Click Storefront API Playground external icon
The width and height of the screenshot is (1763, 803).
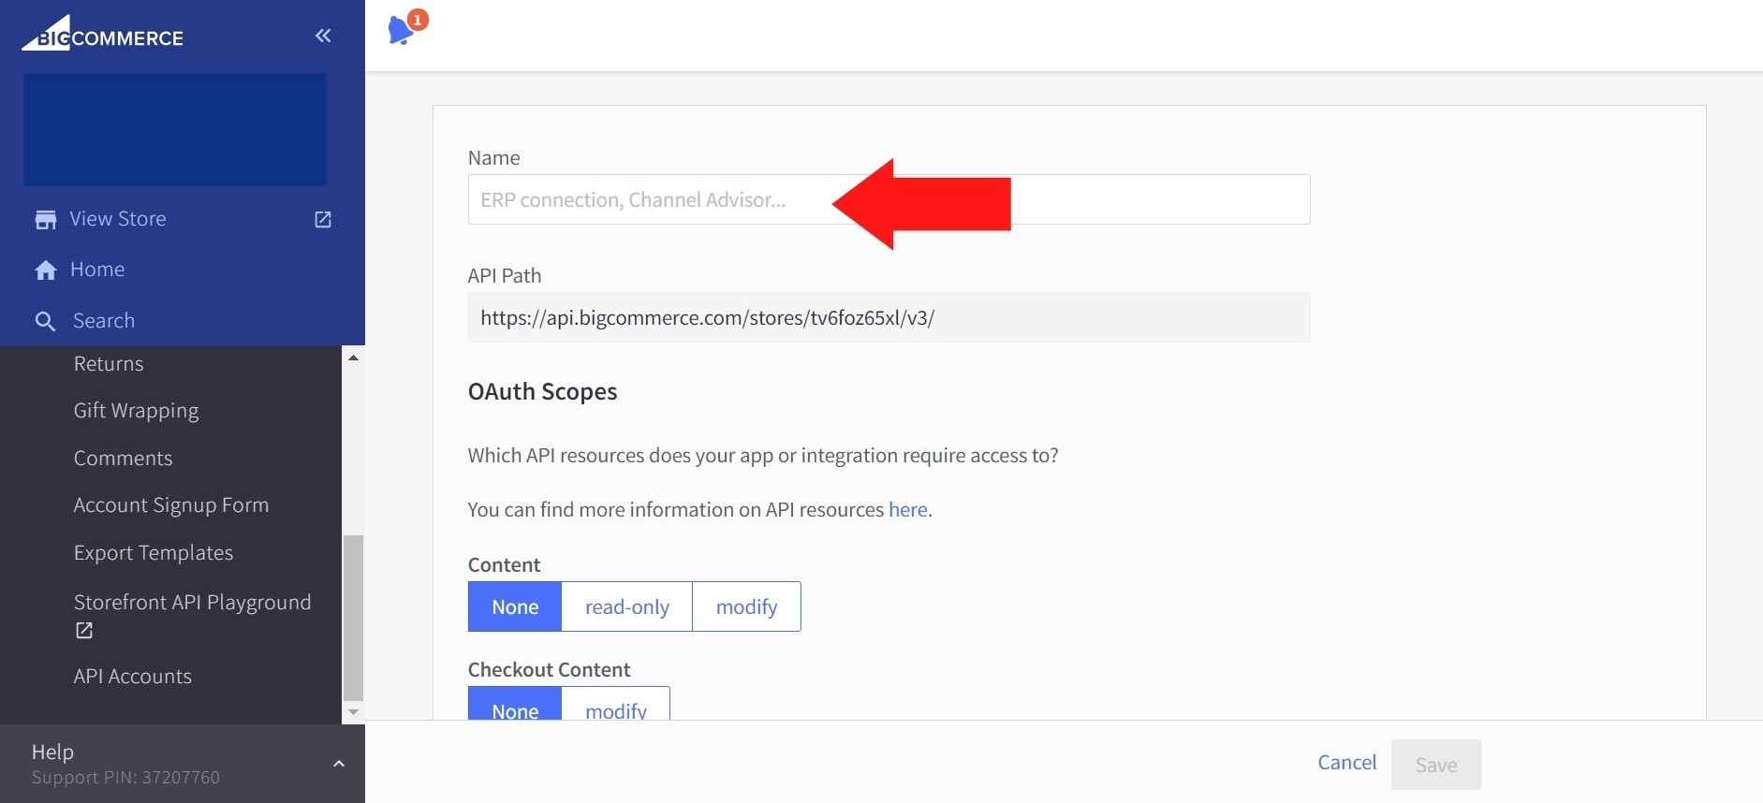click(x=84, y=631)
